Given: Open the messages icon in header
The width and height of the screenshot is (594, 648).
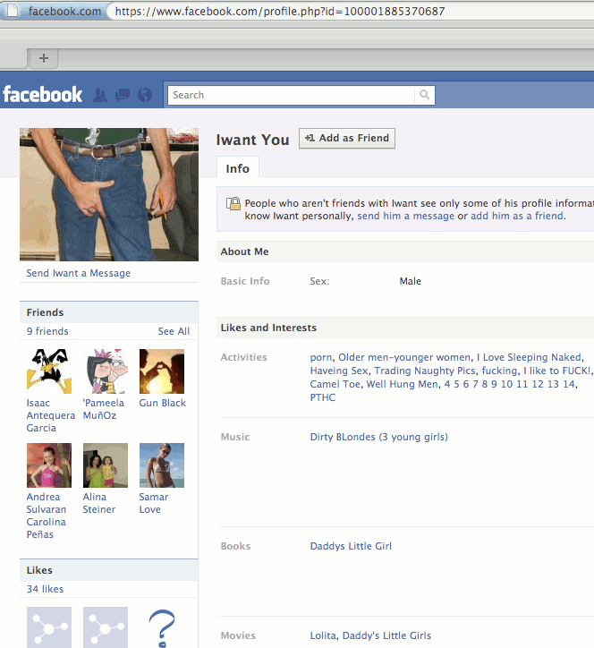Looking at the screenshot, I should [123, 95].
